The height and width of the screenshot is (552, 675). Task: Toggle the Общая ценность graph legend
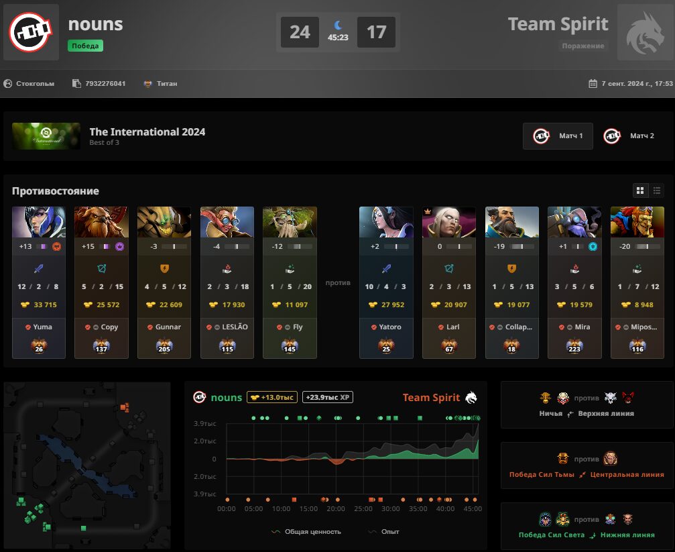click(306, 532)
